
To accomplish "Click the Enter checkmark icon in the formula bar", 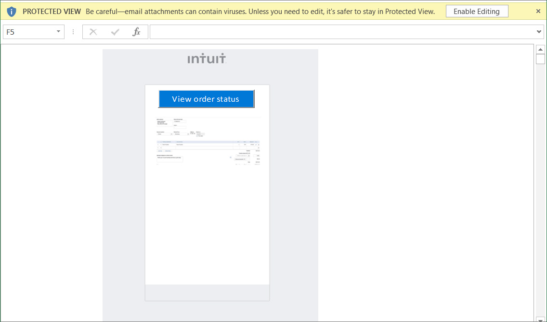I will 115,31.
